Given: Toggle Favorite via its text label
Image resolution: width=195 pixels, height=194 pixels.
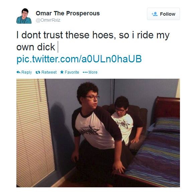Looking at the screenshot, I should 72,72.
